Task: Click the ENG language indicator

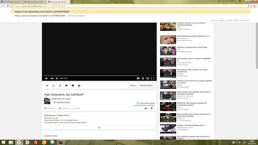Action: tap(244, 143)
